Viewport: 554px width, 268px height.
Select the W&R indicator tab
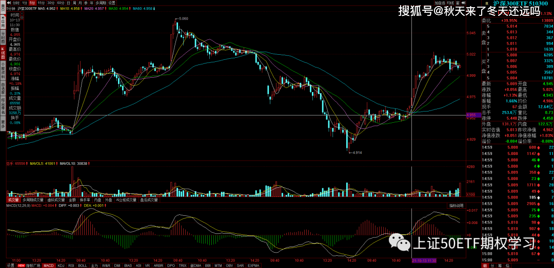106,265
